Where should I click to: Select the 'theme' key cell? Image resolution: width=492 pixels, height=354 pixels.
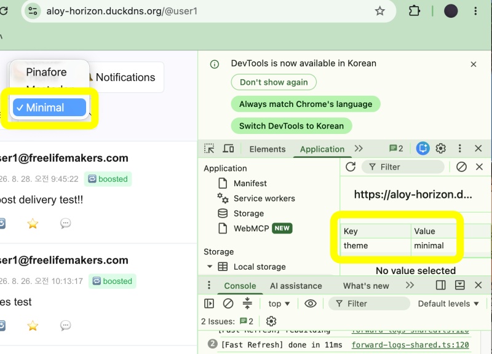376,245
